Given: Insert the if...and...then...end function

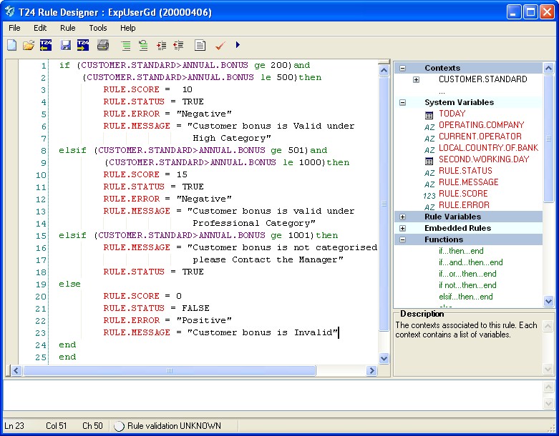Looking at the screenshot, I should [470, 262].
